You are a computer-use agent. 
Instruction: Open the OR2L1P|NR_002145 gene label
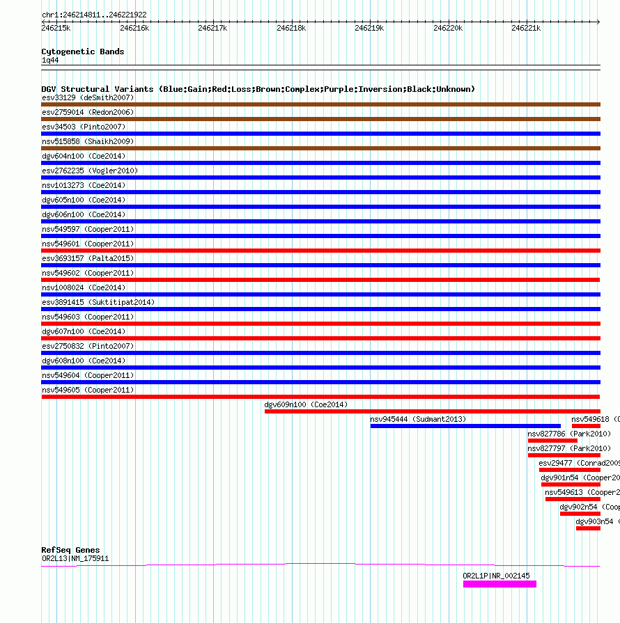[x=496, y=576]
